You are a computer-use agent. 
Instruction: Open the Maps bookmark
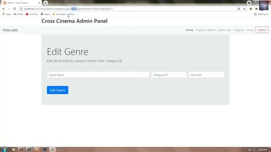(45, 14)
